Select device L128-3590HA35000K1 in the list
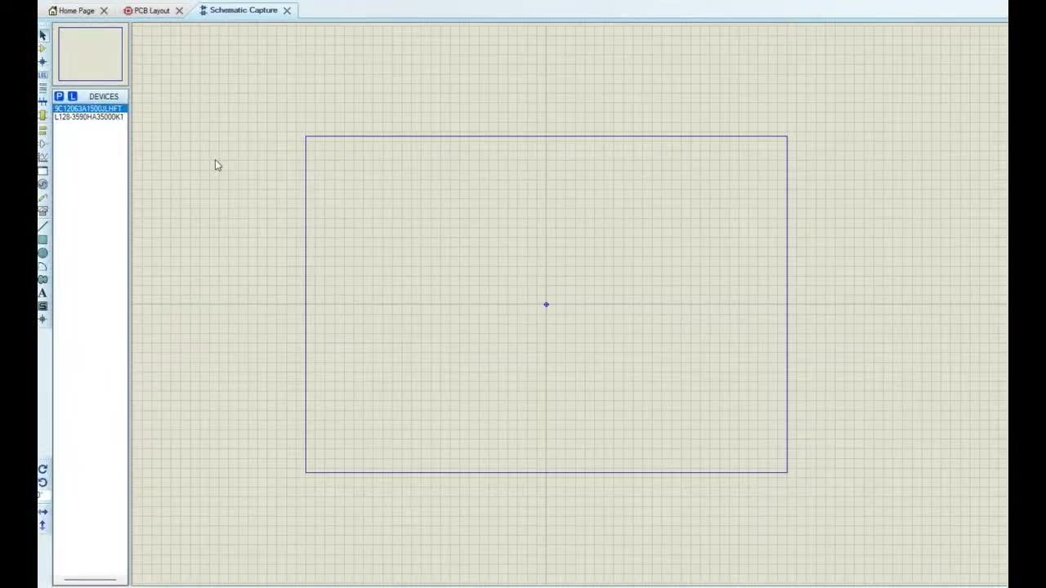This screenshot has width=1046, height=588. (x=89, y=117)
